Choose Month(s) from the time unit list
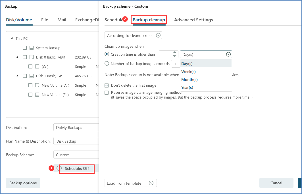Viewport: 302px width, 194px height. click(x=189, y=80)
